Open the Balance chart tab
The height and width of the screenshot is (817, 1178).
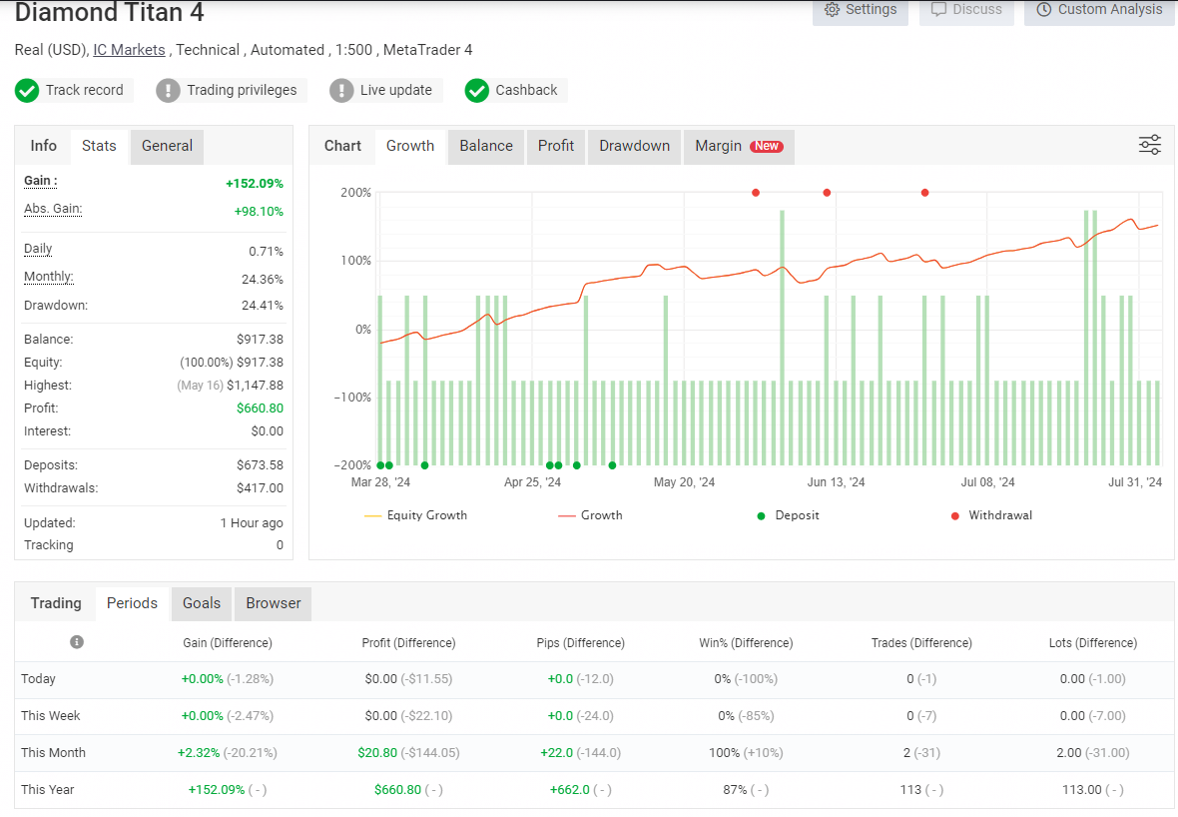(486, 146)
